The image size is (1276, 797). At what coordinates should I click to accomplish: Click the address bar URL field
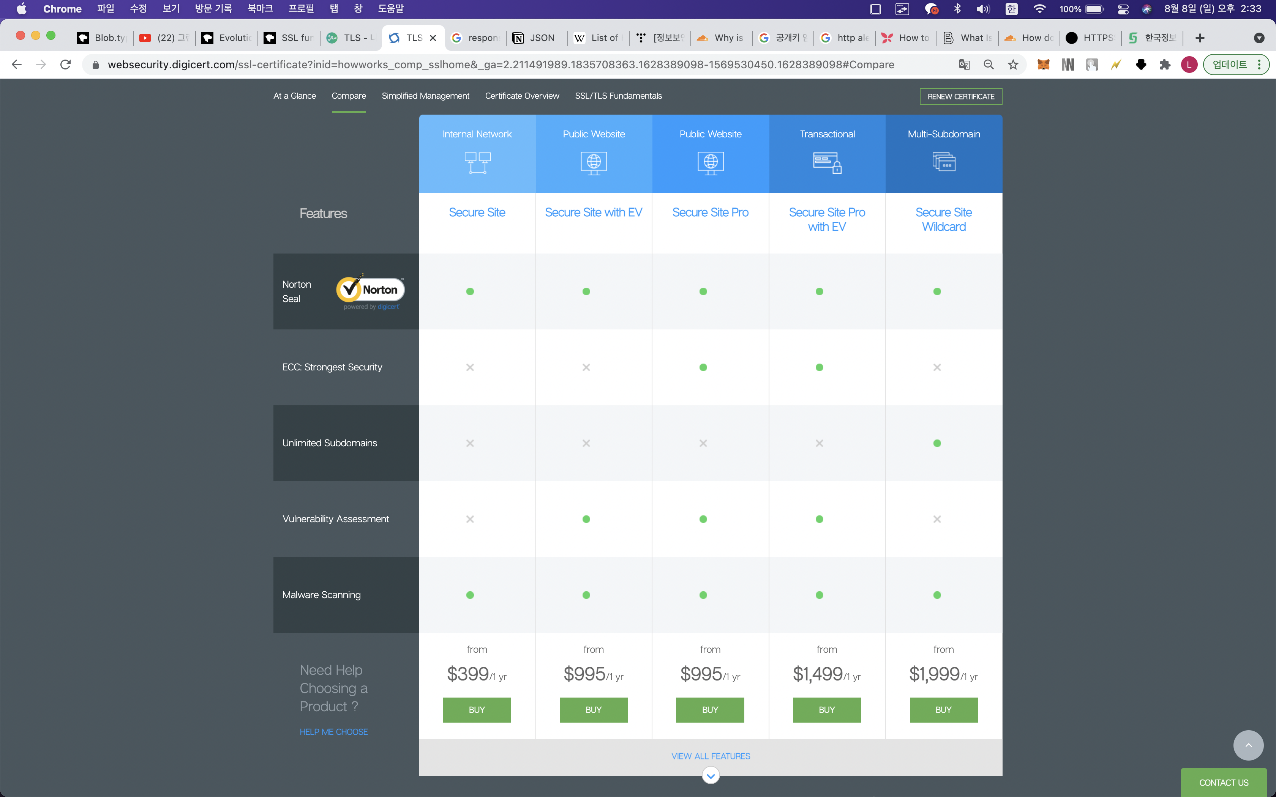501,65
